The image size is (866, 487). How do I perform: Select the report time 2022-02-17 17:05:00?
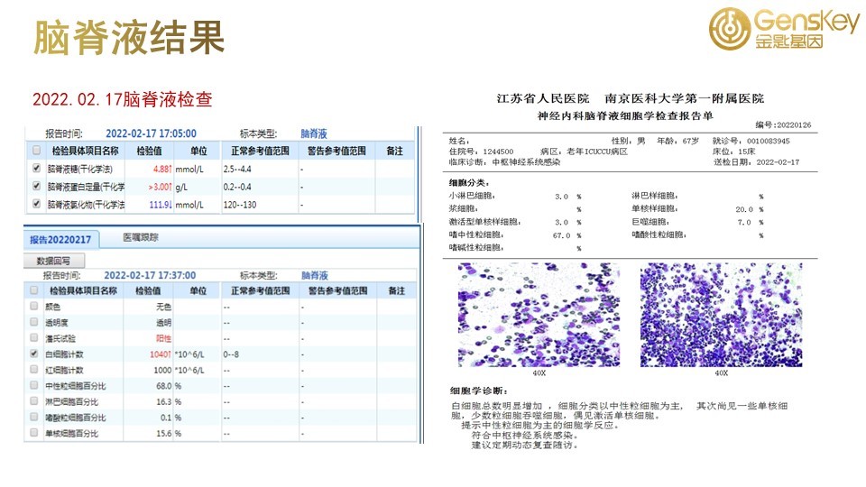tap(151, 133)
